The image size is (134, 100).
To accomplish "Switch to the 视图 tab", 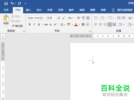I will click(93, 10).
